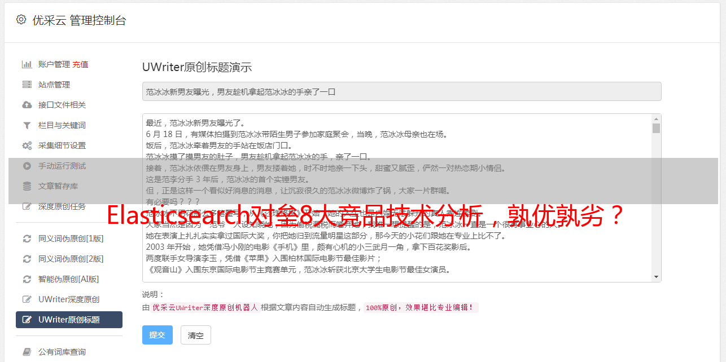Click the 清空 button

coord(195,335)
